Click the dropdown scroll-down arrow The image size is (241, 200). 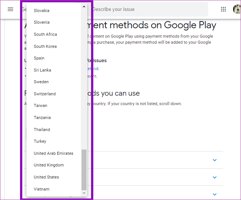(84, 193)
